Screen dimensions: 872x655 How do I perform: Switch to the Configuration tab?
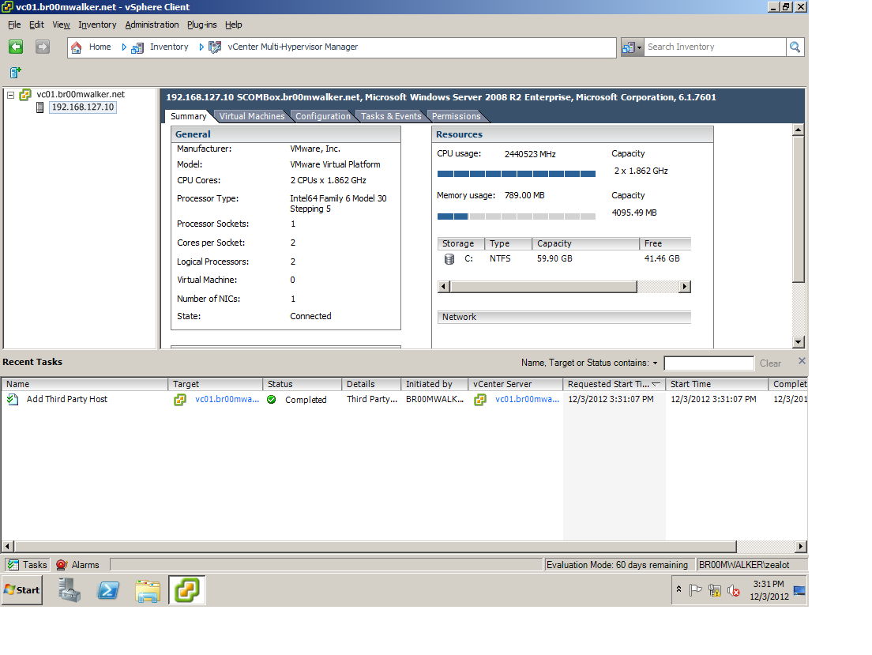tap(323, 116)
